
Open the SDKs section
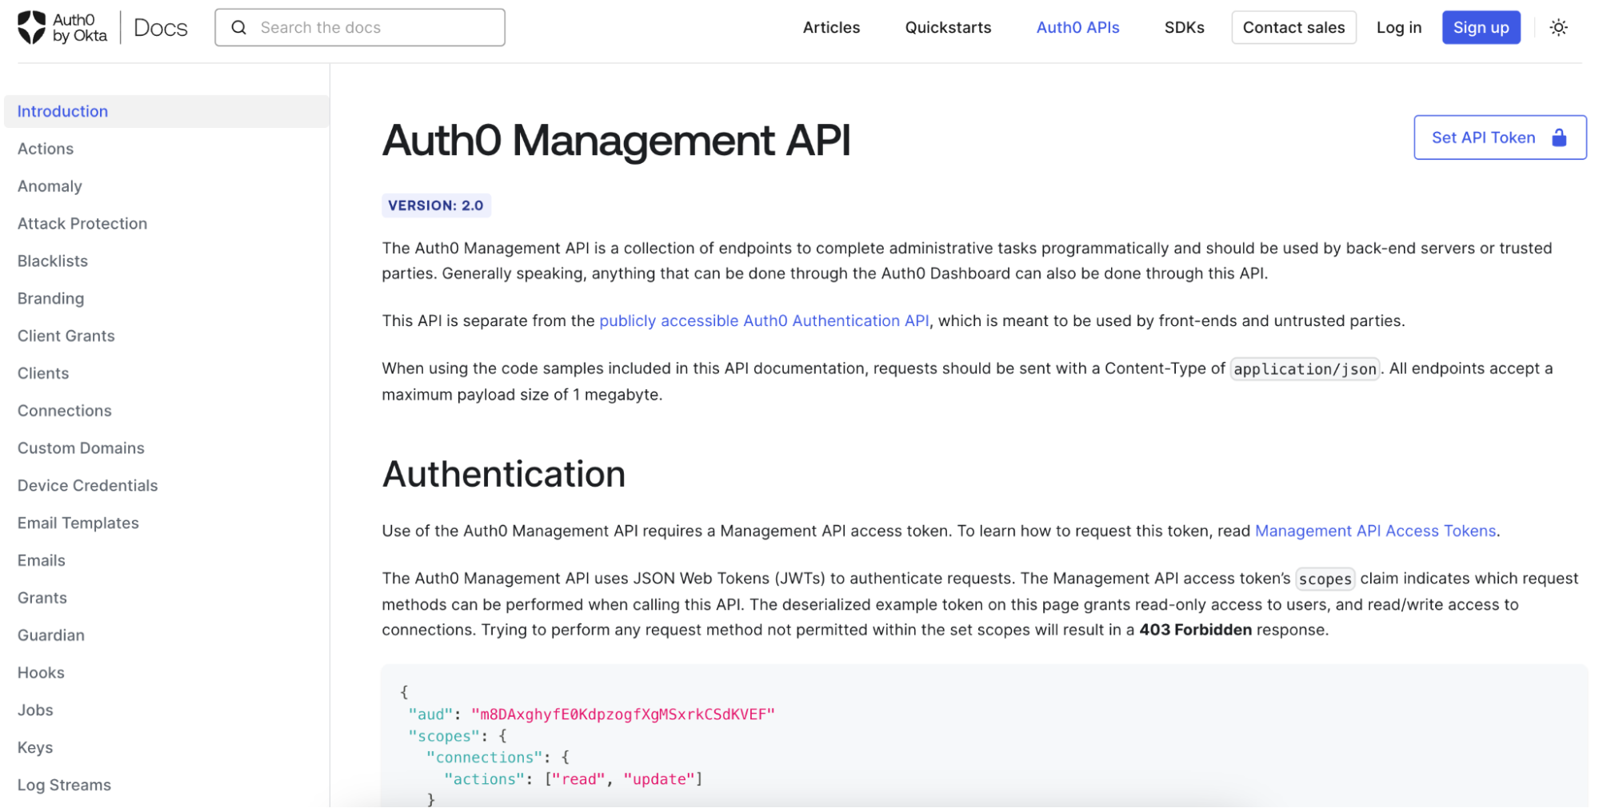pyautogui.click(x=1184, y=26)
